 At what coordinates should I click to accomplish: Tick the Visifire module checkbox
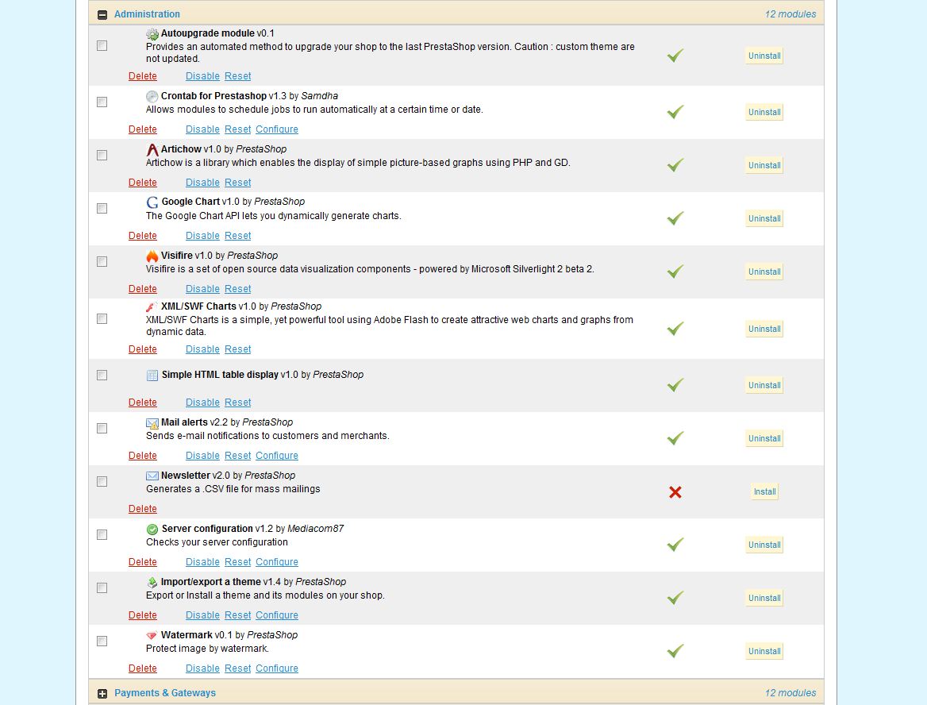pos(102,261)
